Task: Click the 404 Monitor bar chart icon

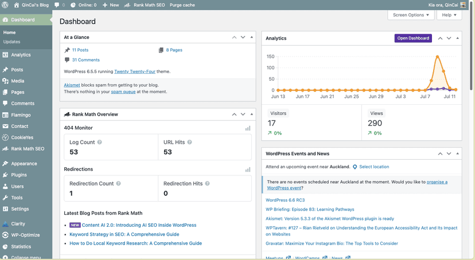Action: click(248, 128)
